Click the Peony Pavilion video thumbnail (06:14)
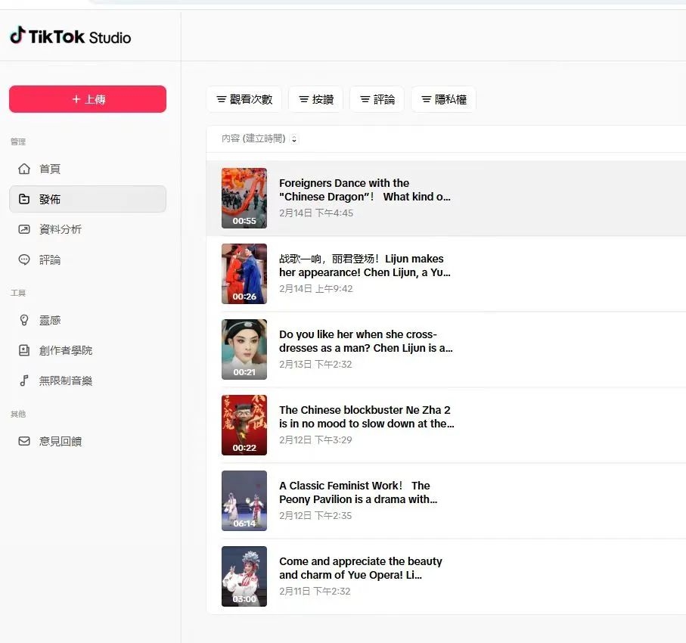 coord(244,500)
